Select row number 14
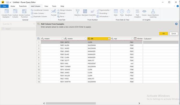 click(x=39, y=82)
